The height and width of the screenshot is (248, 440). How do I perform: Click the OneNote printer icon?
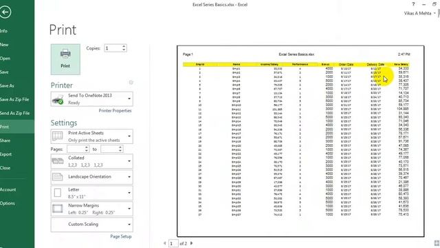coord(58,99)
